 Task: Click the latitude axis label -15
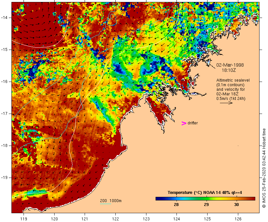pos(4,50)
